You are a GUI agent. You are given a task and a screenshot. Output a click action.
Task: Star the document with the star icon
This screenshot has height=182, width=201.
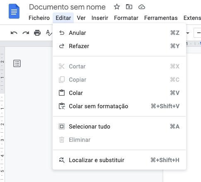click(117, 7)
